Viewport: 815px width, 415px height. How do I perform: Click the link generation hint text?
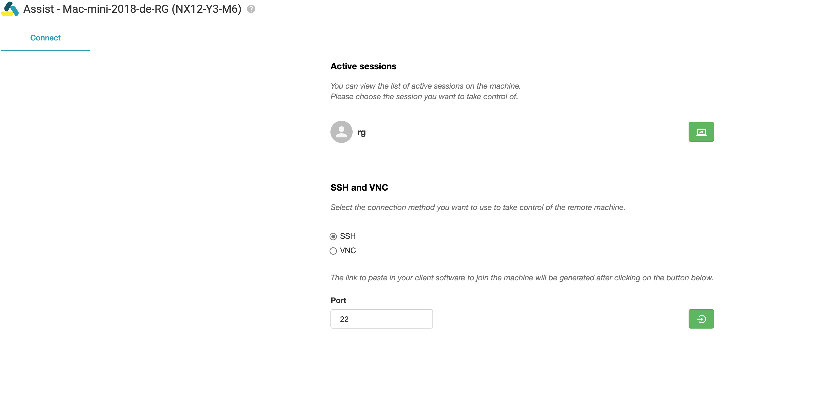pos(521,278)
